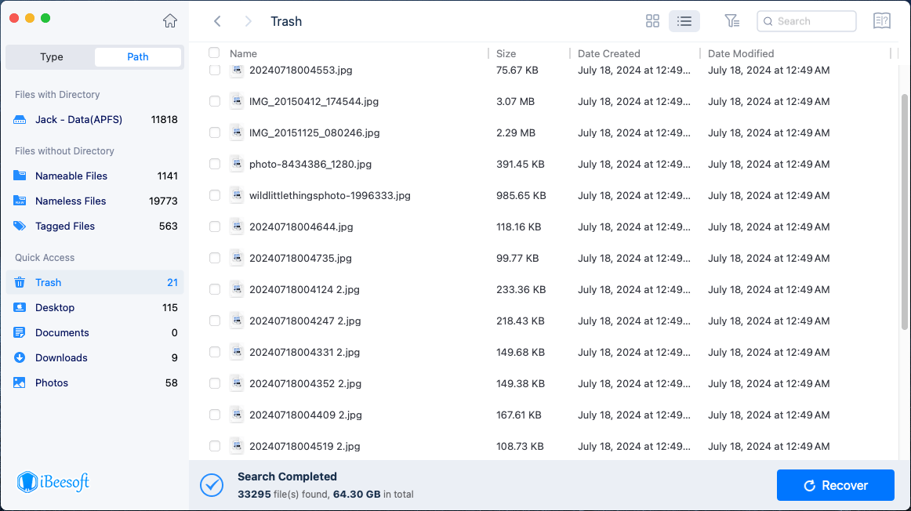Screen dimensions: 911x511
Task: Click file icon of 20240718004644.jpg
Action: pos(237,227)
